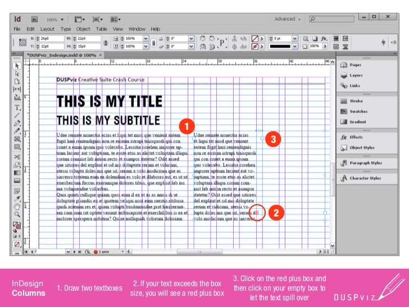The image size is (409, 307).
Task: Click the Rotate 90° counter-clockwise icon
Action: click(212, 39)
